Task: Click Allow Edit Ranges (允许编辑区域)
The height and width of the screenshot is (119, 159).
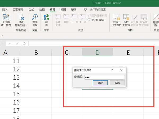Action: click(134, 20)
